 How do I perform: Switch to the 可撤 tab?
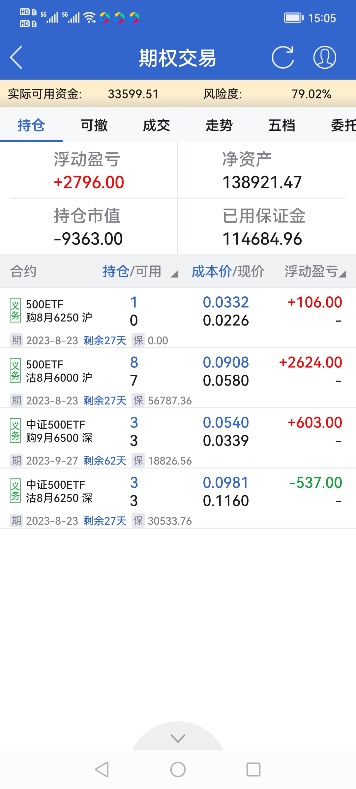pos(94,126)
